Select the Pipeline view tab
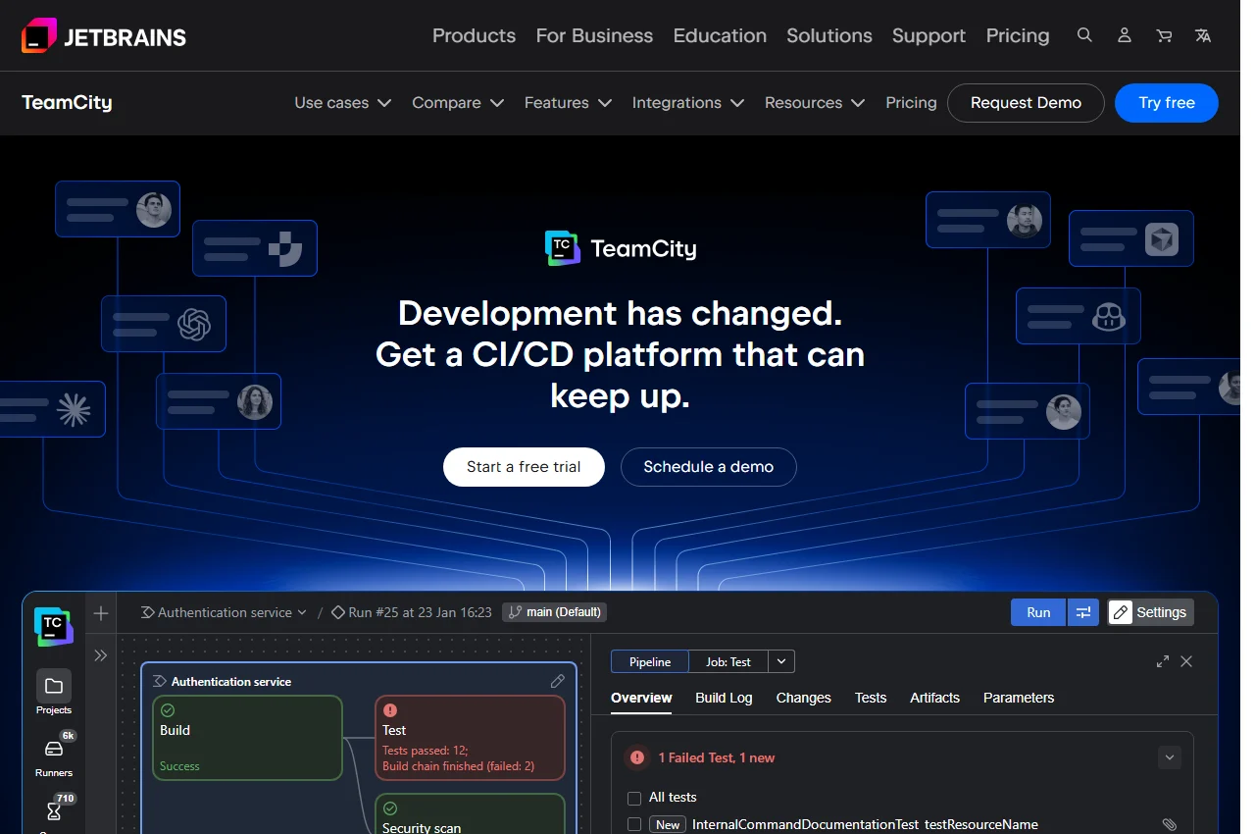 click(x=650, y=661)
